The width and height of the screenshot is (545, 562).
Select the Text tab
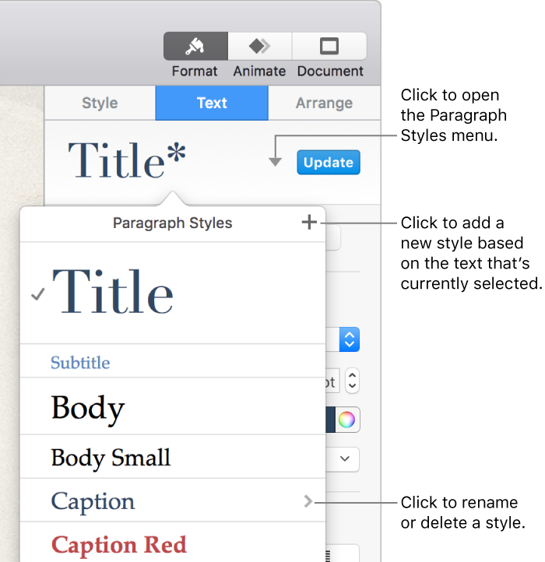212,103
